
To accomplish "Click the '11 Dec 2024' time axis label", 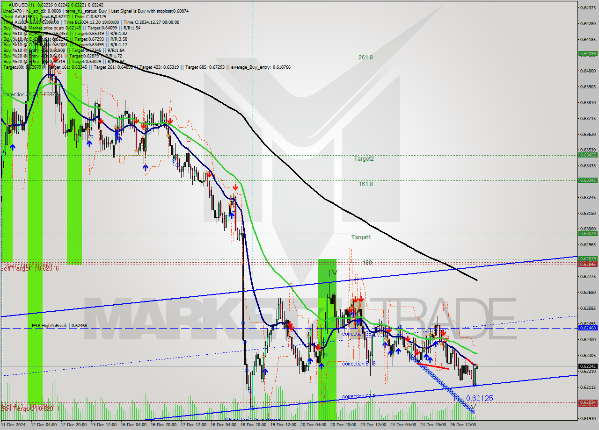I will tap(14, 425).
